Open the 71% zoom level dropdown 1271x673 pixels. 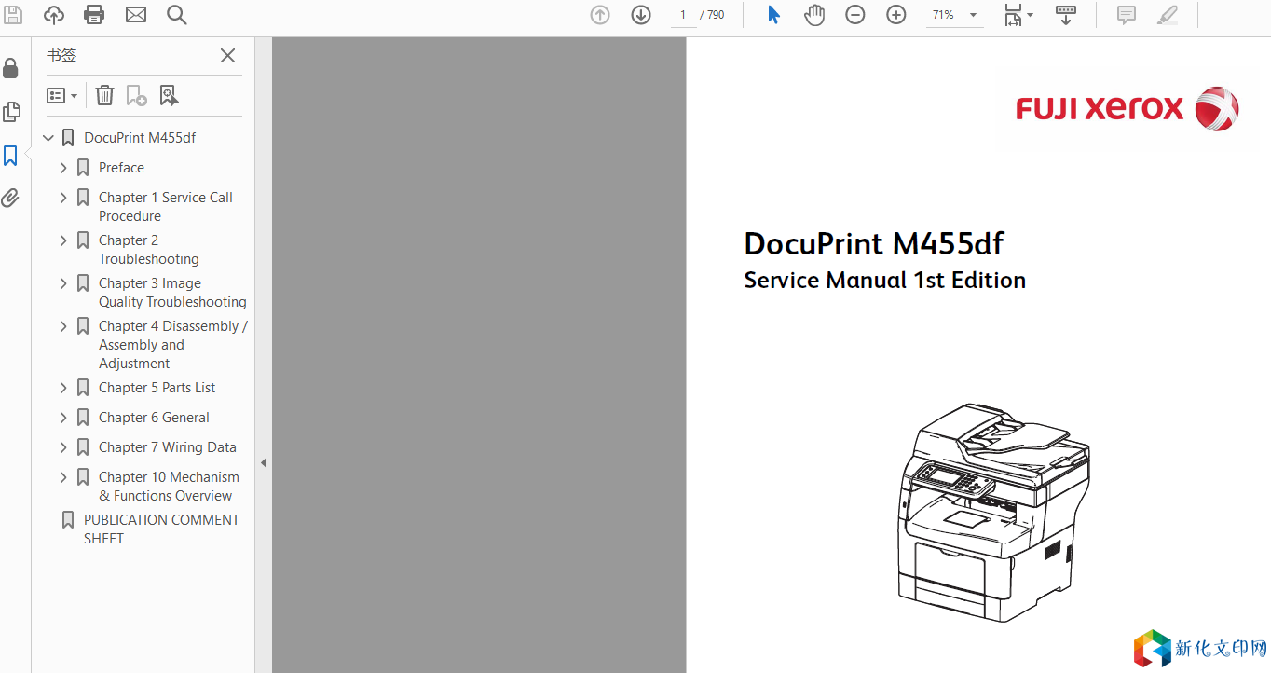(973, 15)
